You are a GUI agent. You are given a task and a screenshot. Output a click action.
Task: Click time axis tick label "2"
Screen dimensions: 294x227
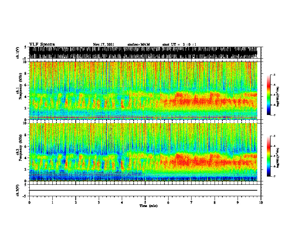(x=76, y=202)
